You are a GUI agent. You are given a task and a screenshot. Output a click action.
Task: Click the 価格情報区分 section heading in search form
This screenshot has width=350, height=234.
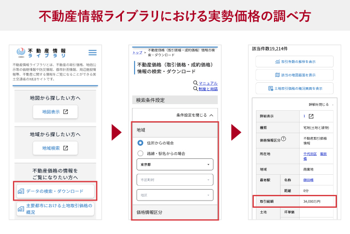(x=149, y=212)
